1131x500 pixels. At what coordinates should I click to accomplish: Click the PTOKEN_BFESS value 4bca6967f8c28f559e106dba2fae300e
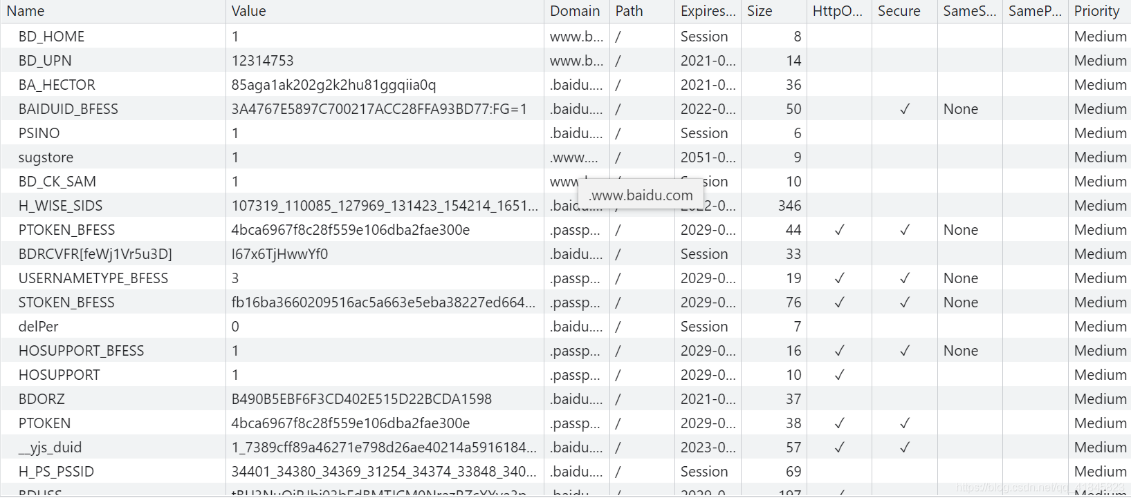coord(351,230)
